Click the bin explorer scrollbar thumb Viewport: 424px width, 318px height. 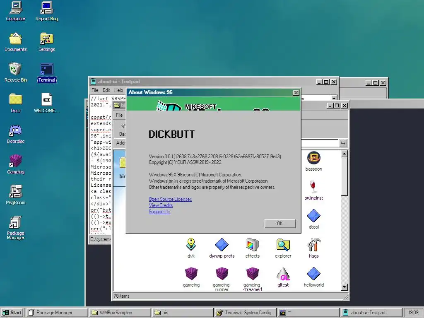click(x=344, y=176)
